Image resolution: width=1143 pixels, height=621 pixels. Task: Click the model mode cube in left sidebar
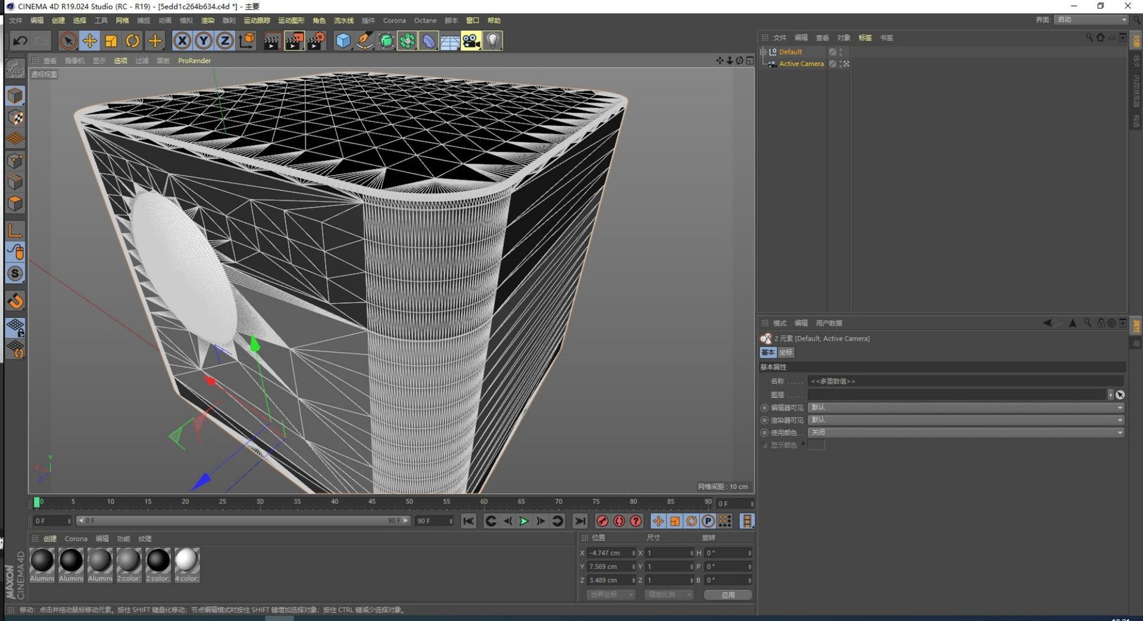click(x=15, y=96)
